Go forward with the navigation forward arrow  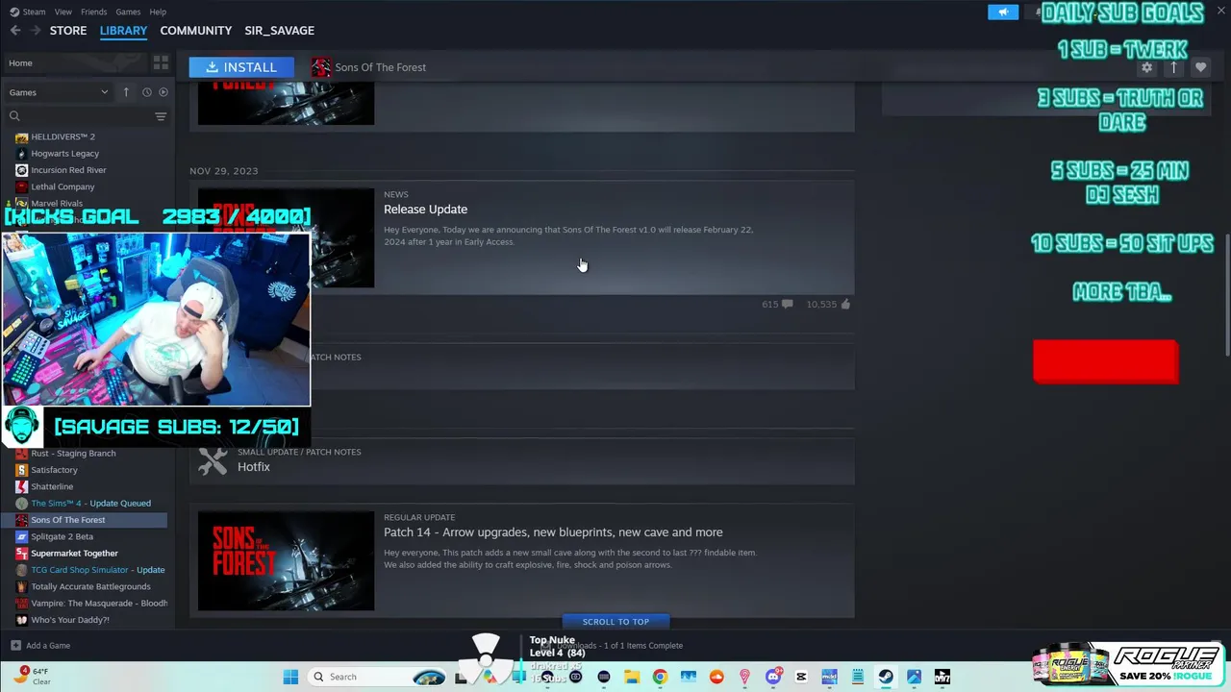[x=37, y=31]
